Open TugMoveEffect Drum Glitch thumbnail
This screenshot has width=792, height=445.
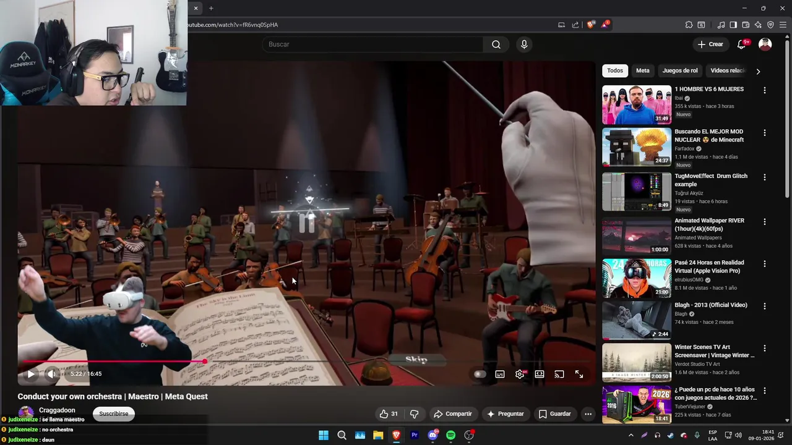pos(637,192)
